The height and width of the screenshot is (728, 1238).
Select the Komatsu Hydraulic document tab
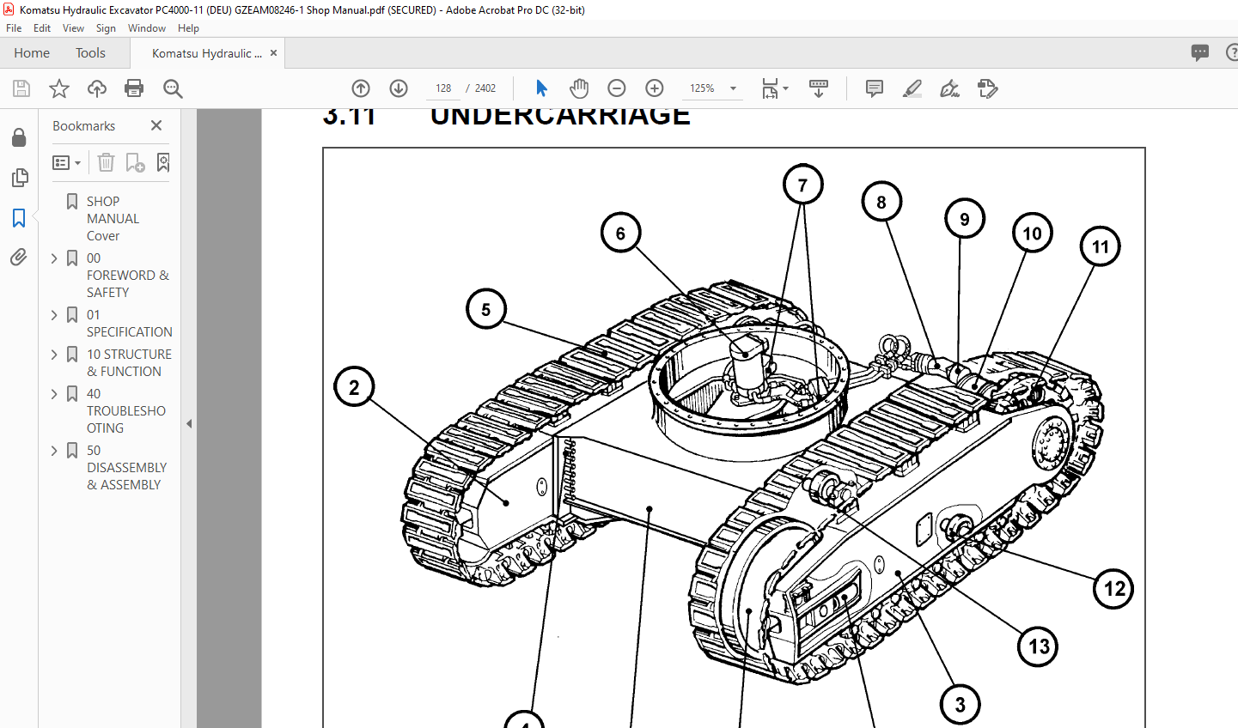207,53
